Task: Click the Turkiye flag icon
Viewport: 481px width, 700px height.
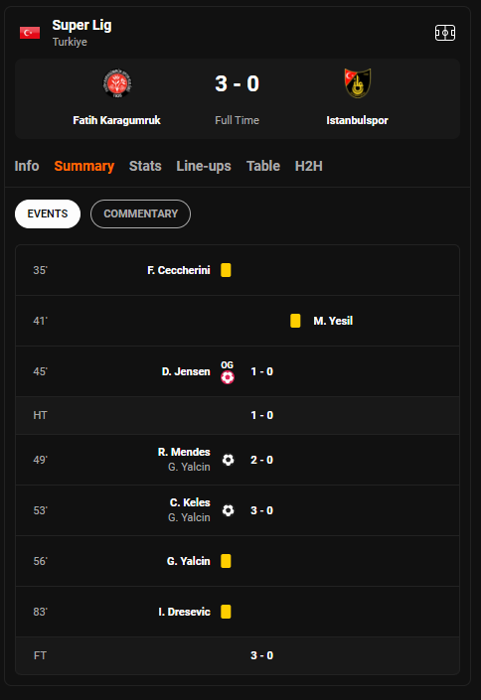Action: [30, 33]
